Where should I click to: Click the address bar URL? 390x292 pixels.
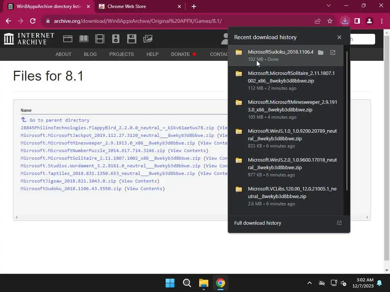(x=138, y=21)
